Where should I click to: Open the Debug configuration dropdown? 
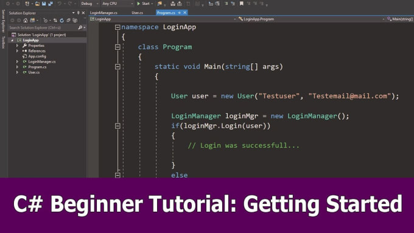(x=89, y=4)
